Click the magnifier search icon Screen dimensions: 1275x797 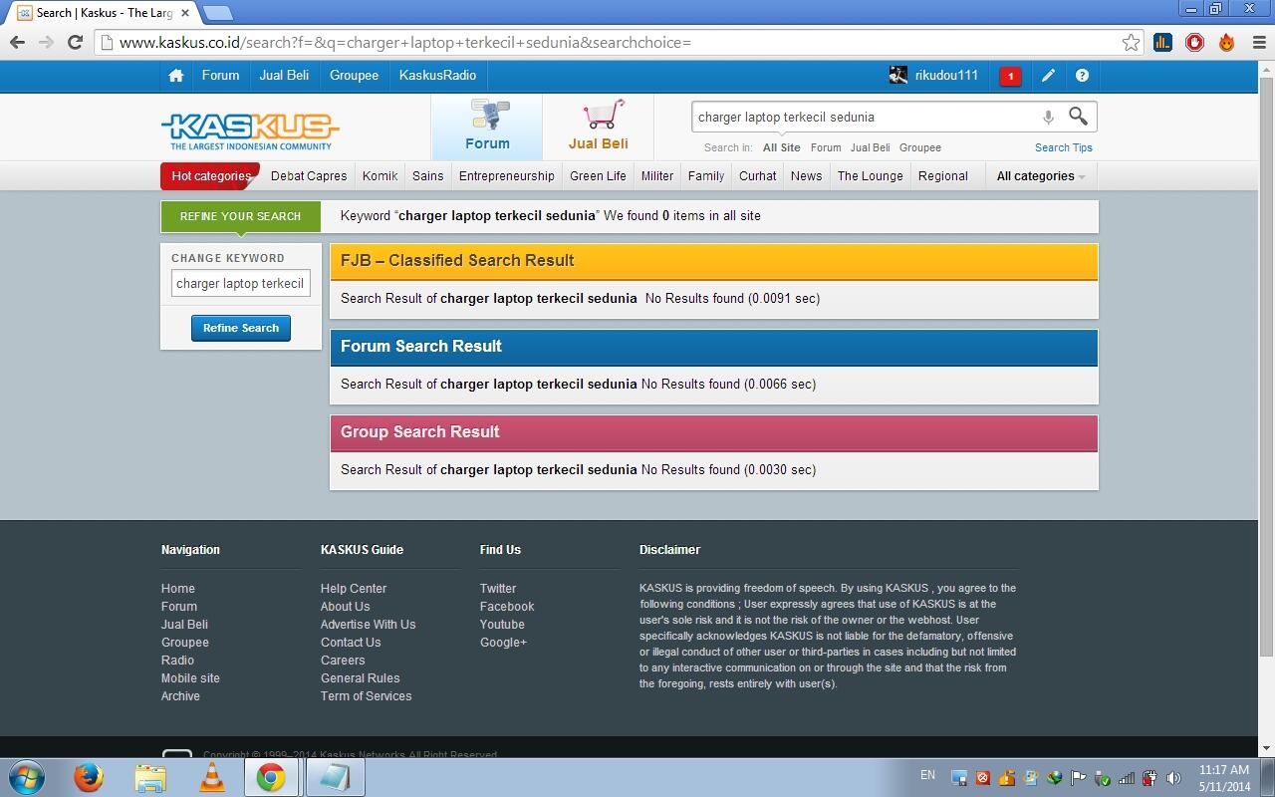coord(1078,117)
